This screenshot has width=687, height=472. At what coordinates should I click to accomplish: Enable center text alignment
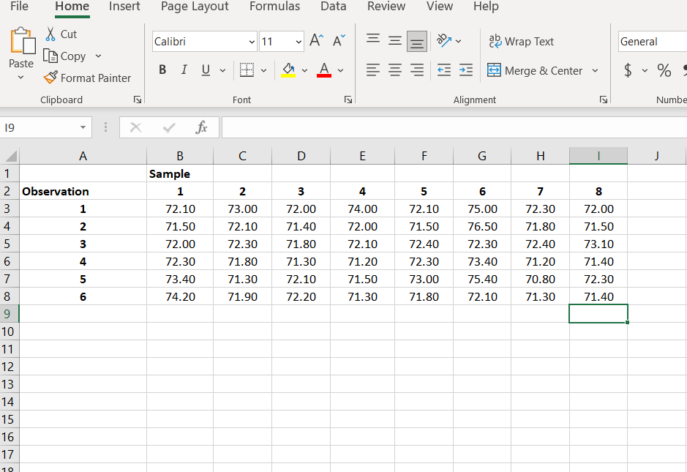coord(394,70)
